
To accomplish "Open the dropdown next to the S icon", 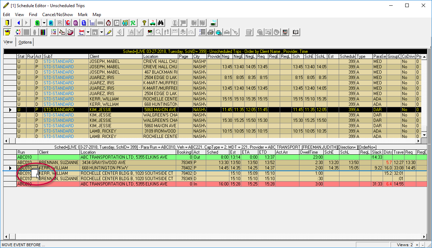I will (44, 23).
